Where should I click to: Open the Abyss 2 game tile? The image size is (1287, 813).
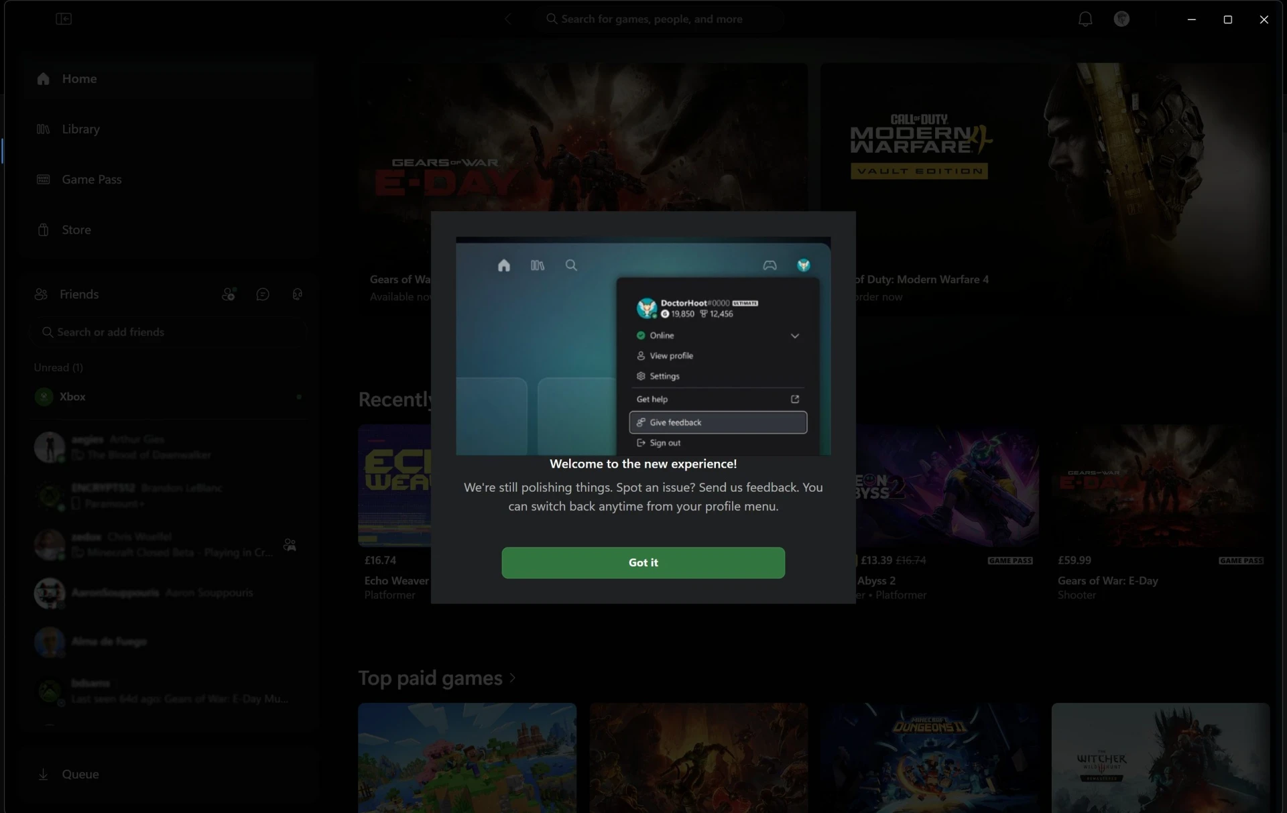point(947,513)
